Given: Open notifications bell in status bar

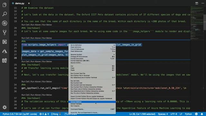Looking at the screenshot, I should [202, 114].
